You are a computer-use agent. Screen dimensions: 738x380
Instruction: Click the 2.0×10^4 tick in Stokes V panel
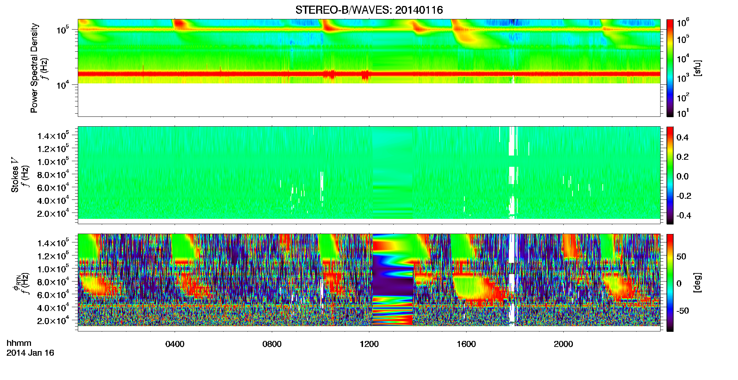point(54,214)
